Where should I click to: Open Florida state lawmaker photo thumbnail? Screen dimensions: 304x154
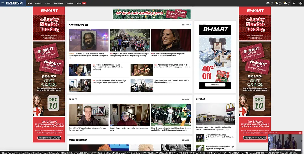click(80, 70)
